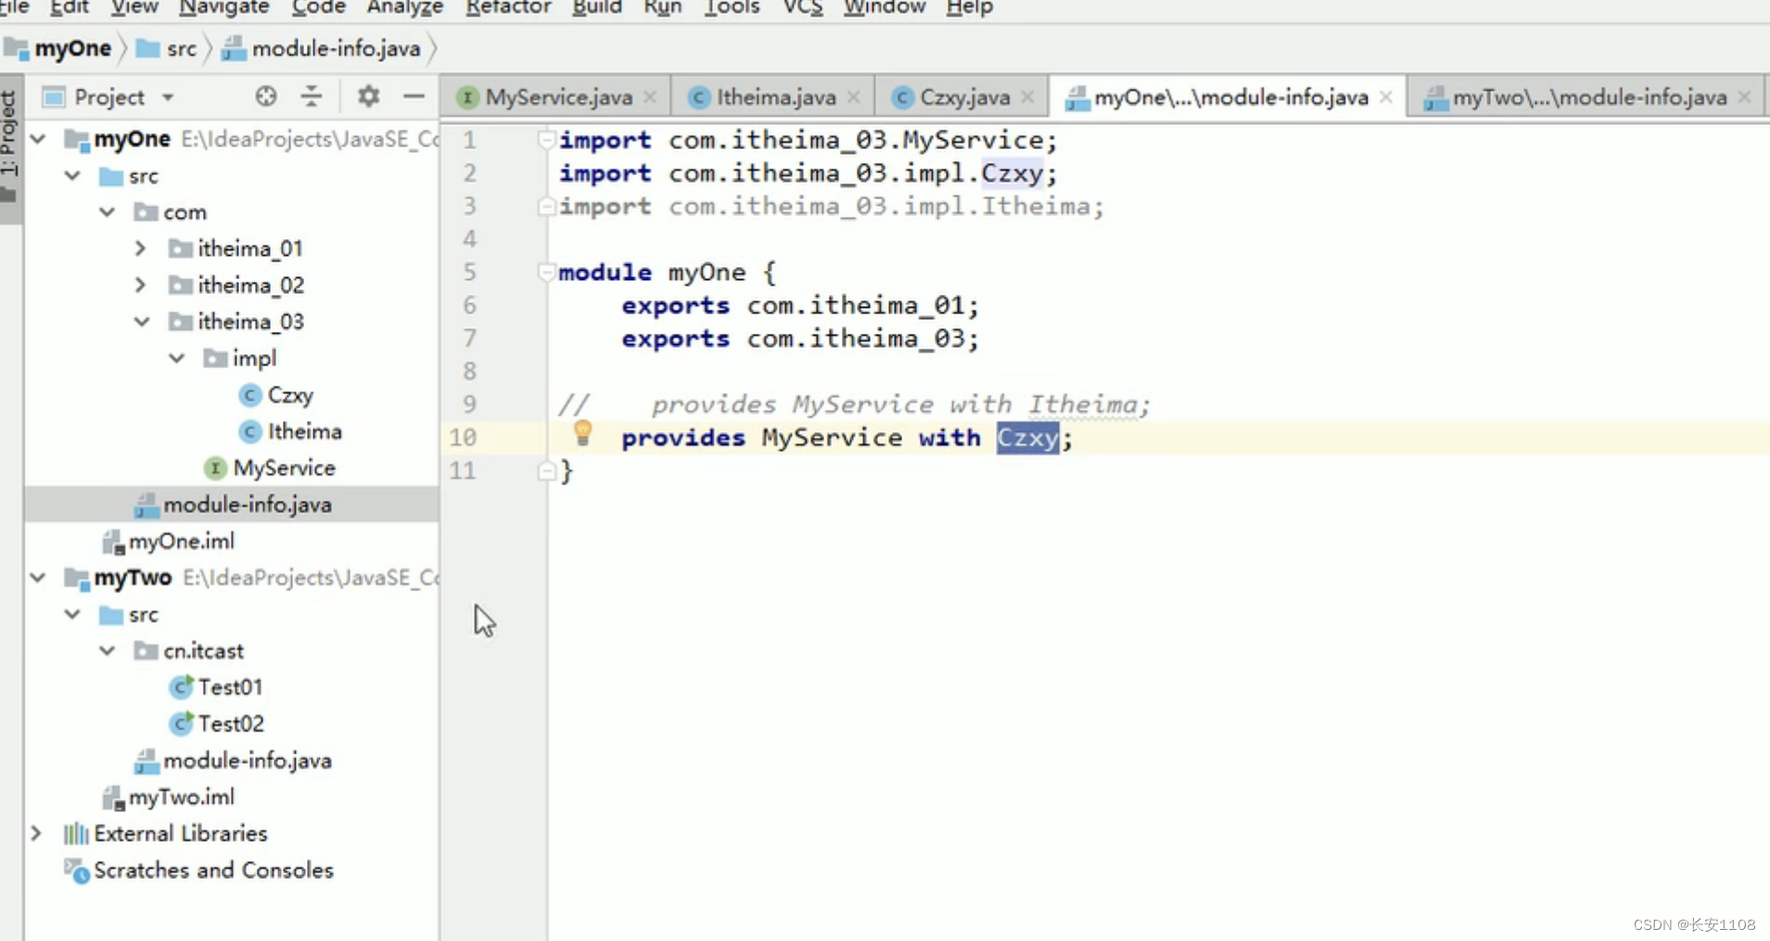Open the View menu
This screenshot has width=1770, height=941.
coord(134,7)
